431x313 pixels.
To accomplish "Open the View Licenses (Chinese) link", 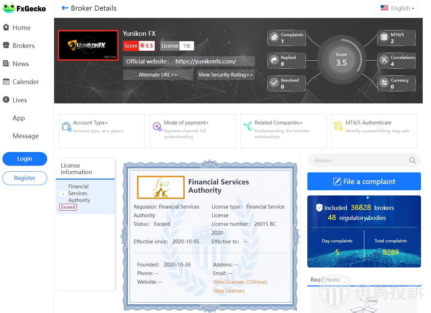I will (x=240, y=282).
